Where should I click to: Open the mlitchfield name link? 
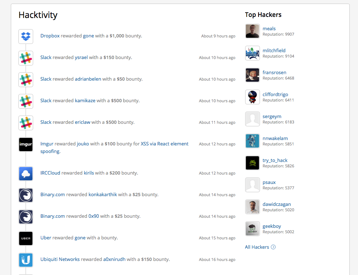pyautogui.click(x=274, y=51)
